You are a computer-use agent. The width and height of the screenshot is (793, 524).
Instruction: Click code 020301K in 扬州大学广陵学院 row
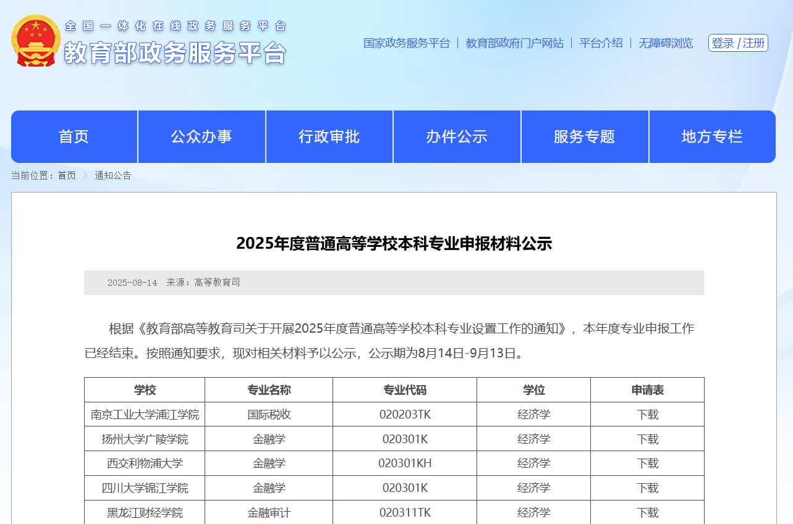coord(405,439)
